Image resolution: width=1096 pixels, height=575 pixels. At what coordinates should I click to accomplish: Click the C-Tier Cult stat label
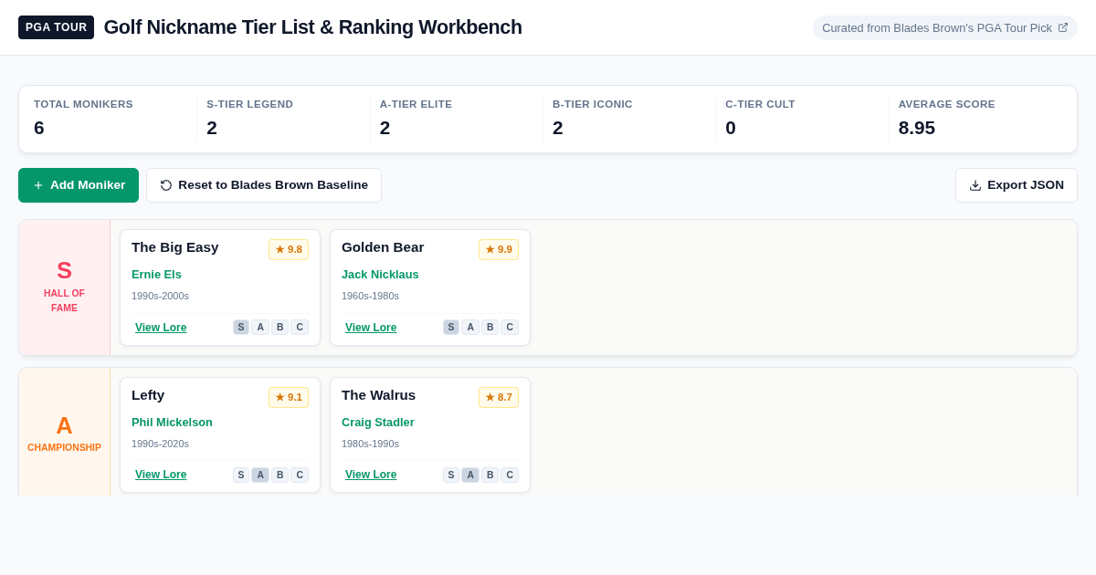click(760, 104)
